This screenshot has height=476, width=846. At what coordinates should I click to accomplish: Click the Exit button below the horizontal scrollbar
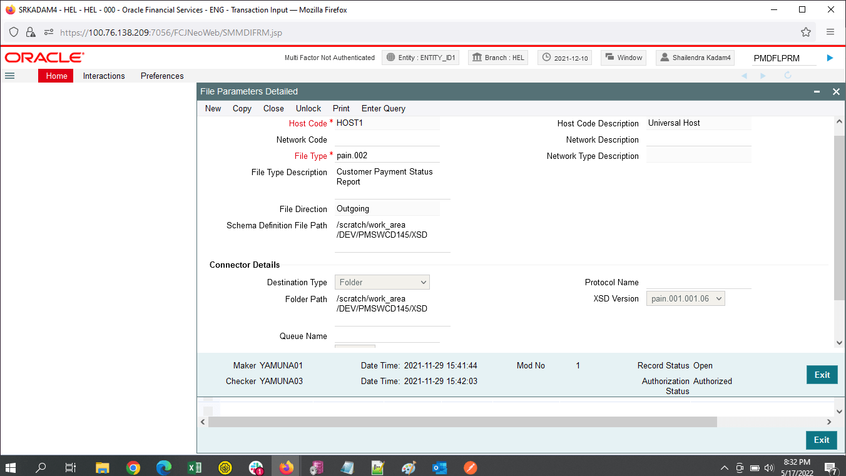[822, 440]
